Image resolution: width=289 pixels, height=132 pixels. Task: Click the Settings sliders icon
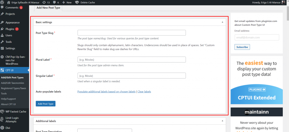pyautogui.click(x=2, y=48)
